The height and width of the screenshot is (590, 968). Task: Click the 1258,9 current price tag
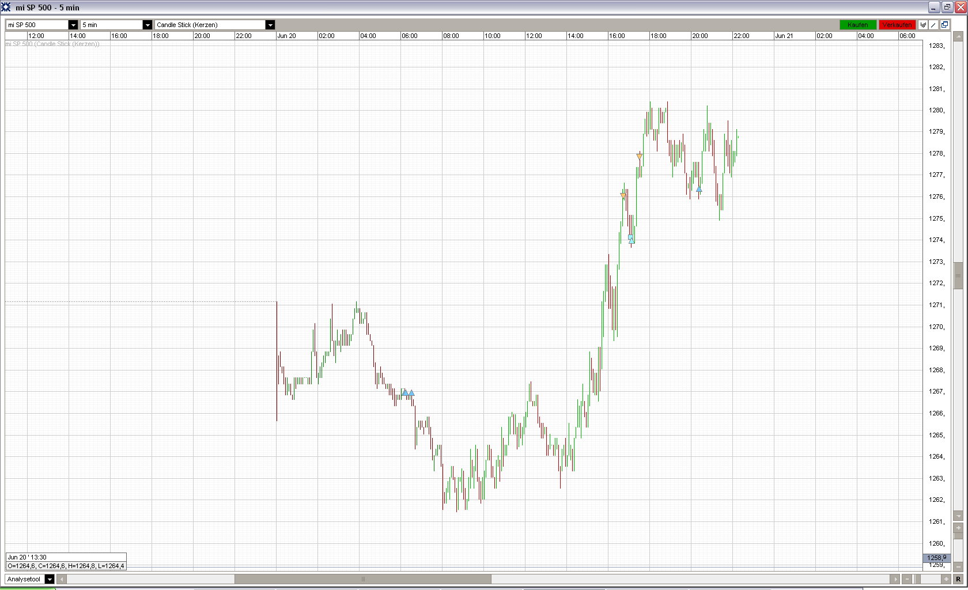pyautogui.click(x=937, y=558)
